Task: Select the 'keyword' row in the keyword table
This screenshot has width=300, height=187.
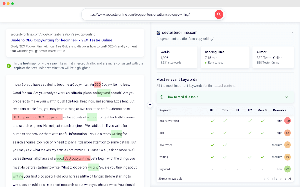Action: pyautogui.click(x=225, y=169)
